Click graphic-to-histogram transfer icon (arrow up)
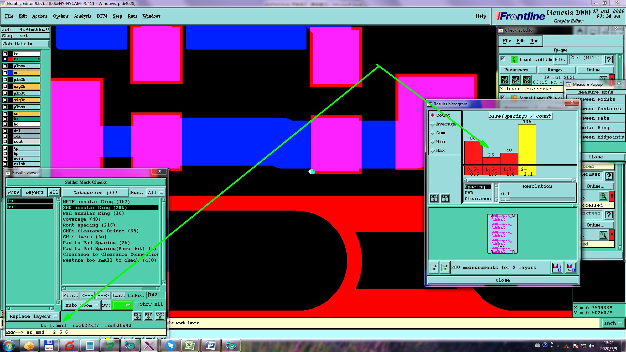 pyautogui.click(x=571, y=268)
